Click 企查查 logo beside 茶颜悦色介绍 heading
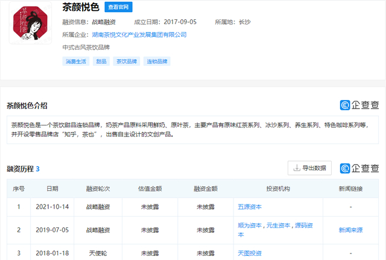The width and height of the screenshot is (386, 260). click(x=359, y=106)
